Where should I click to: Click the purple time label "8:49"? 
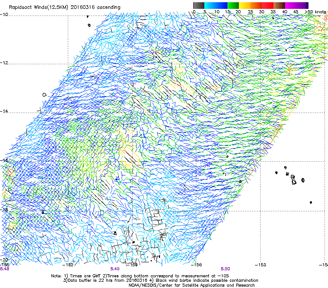click(115, 269)
